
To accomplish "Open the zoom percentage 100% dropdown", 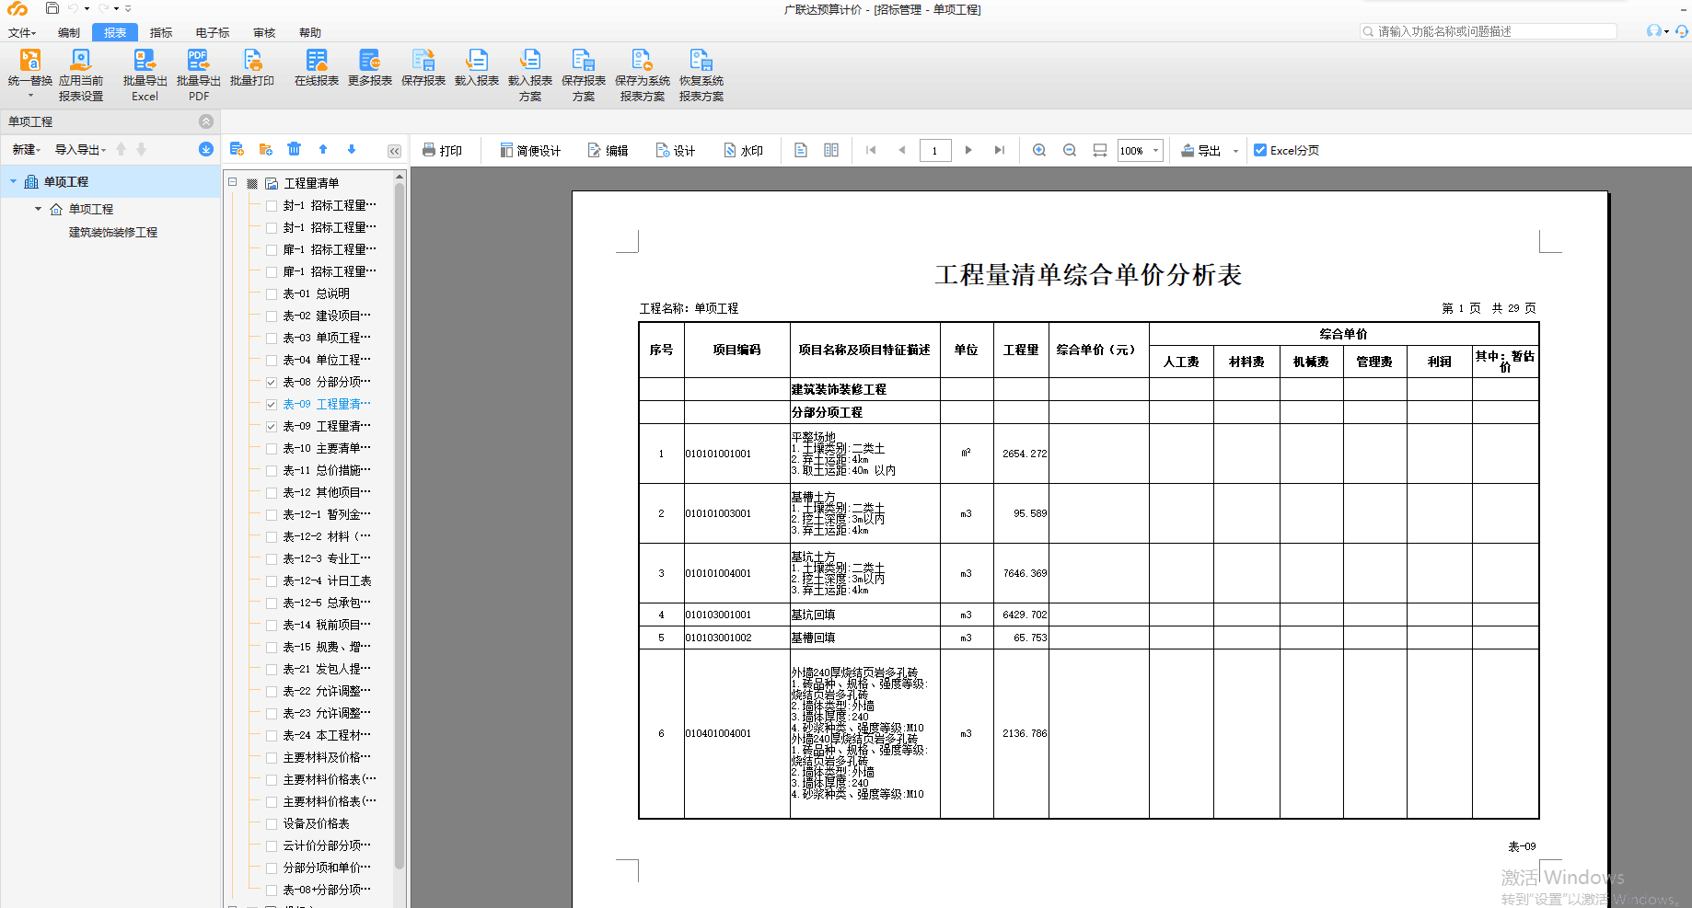I will 1156,150.
